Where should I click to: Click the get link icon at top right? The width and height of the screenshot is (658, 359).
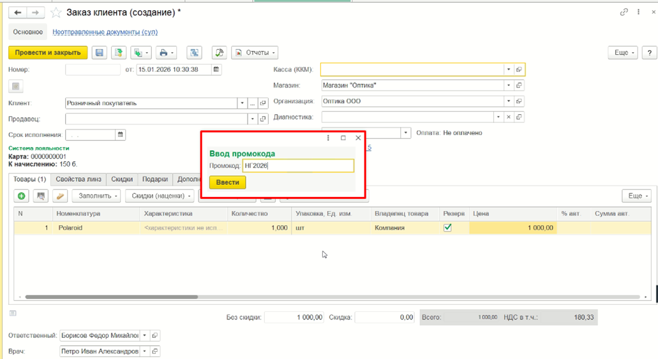[624, 12]
